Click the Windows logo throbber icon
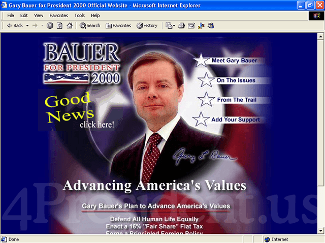This screenshot has height=243, width=325. [x=316, y=16]
